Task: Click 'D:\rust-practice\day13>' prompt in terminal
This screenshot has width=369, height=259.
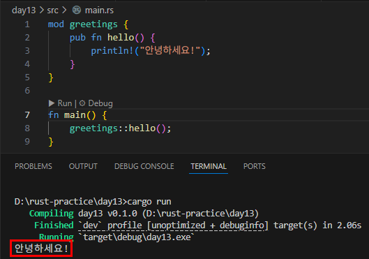Action: (x=71, y=202)
